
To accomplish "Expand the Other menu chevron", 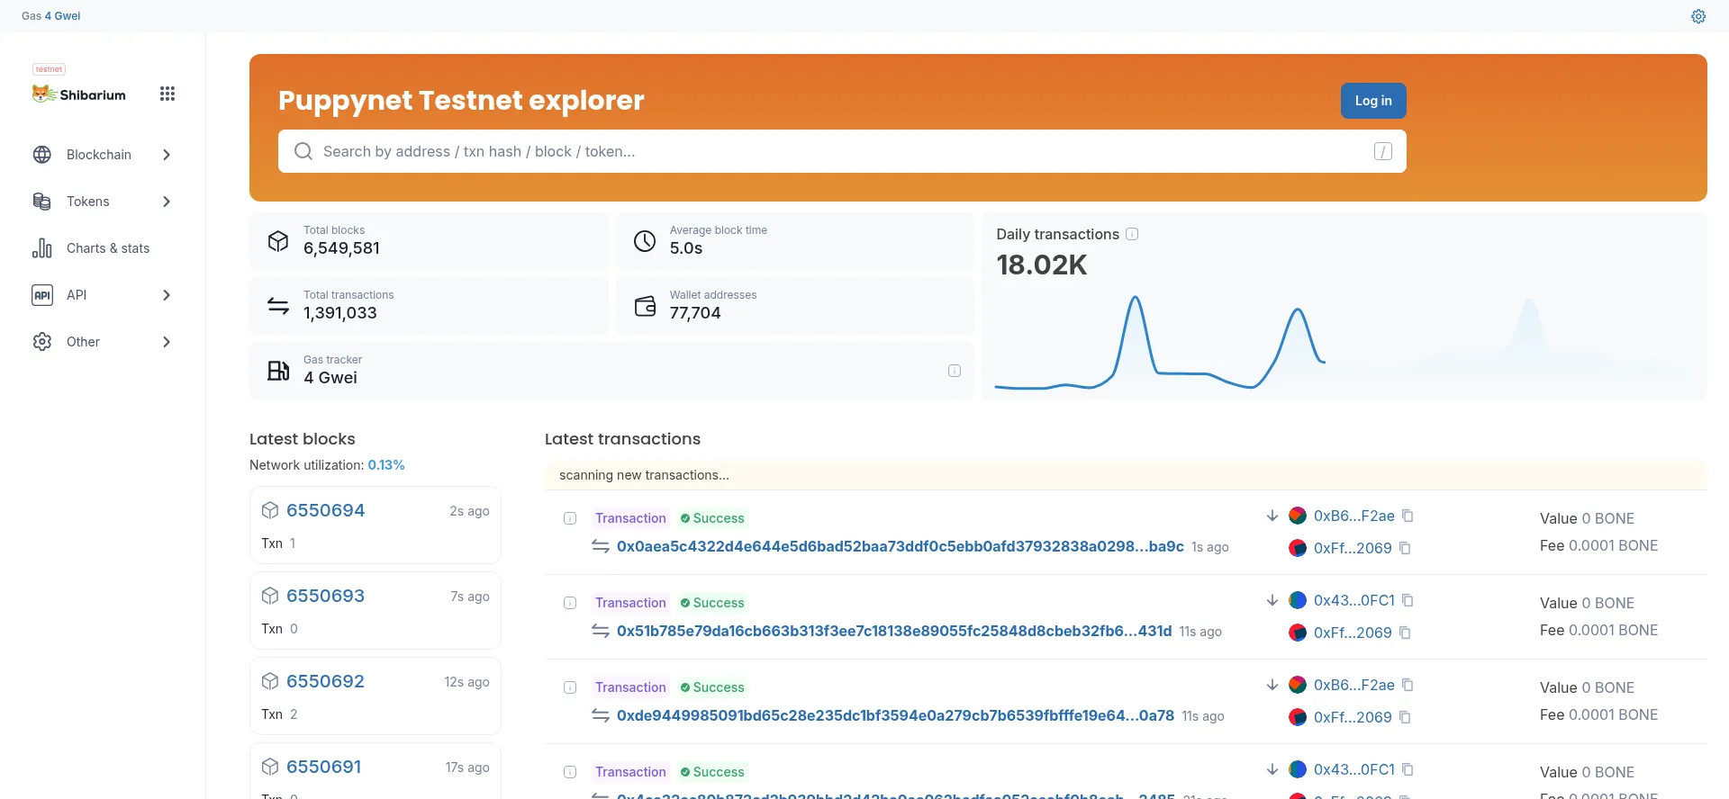I will tap(167, 342).
